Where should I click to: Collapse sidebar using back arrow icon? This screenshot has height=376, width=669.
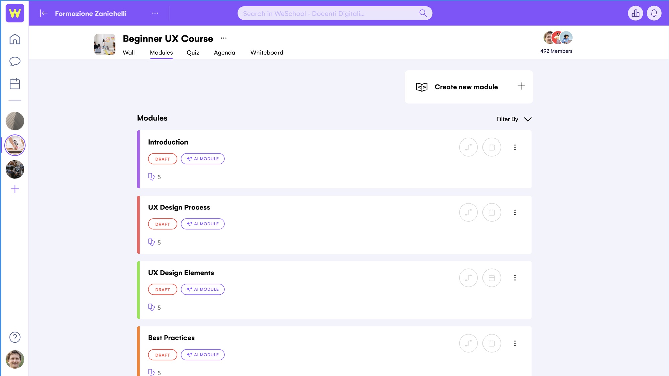[x=44, y=13]
